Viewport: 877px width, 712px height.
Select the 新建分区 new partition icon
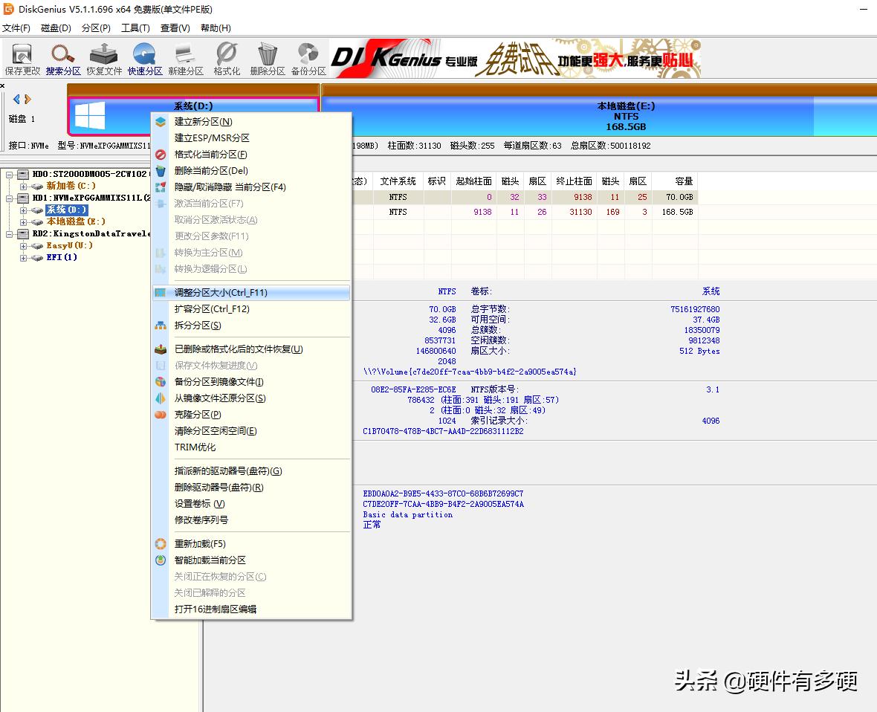[x=185, y=58]
